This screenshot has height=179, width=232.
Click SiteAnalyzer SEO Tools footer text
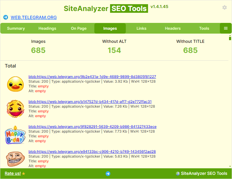pyautogui.click(x=204, y=173)
